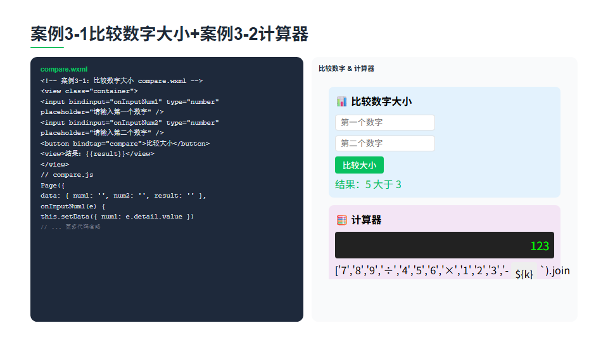This screenshot has width=608, height=342.
Task: Click the code line containing bindtap="compare"
Action: 125,144
